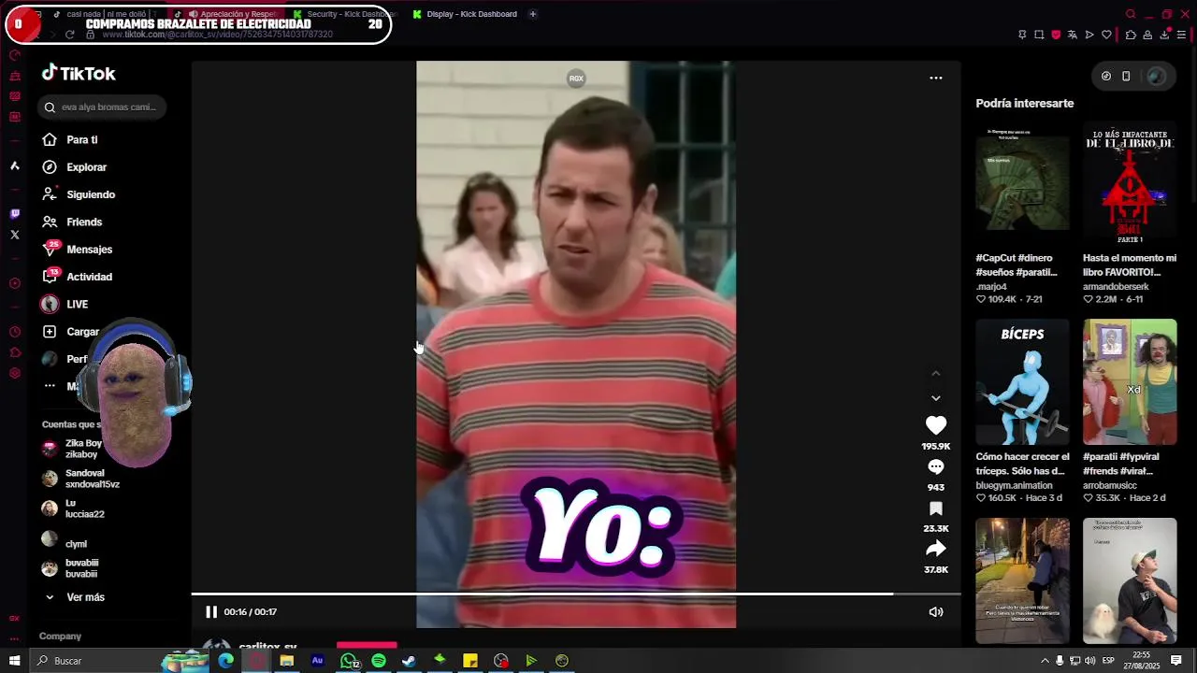Go to Para ti feed
1197x673 pixels.
[x=70, y=139]
